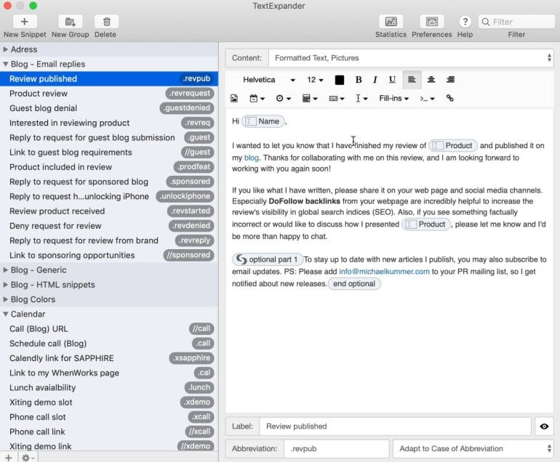Align text right
560x462 pixels.
[x=450, y=80]
